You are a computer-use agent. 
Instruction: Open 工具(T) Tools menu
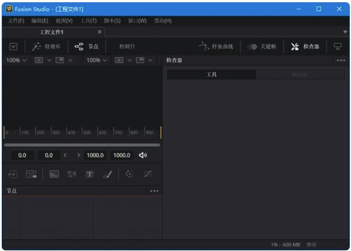tap(89, 21)
